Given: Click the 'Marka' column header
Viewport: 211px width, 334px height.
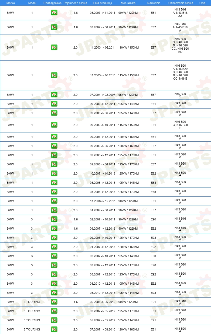Looking at the screenshot, I should [11, 3].
